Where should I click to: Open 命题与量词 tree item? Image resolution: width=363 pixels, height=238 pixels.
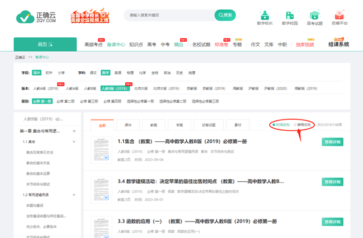(x=35, y=205)
